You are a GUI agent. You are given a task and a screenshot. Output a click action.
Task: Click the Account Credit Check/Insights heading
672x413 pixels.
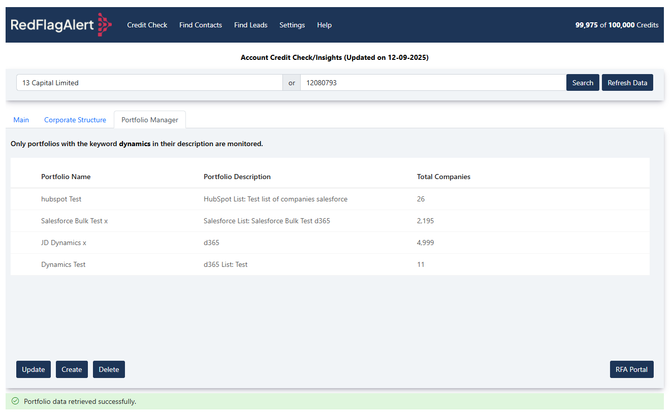click(x=335, y=57)
